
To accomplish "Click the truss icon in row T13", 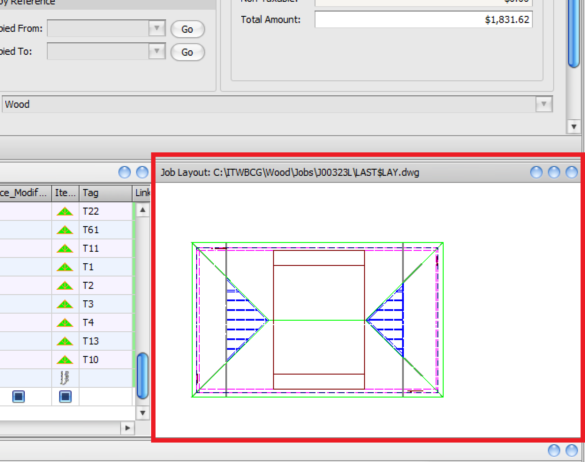I will click(65, 341).
